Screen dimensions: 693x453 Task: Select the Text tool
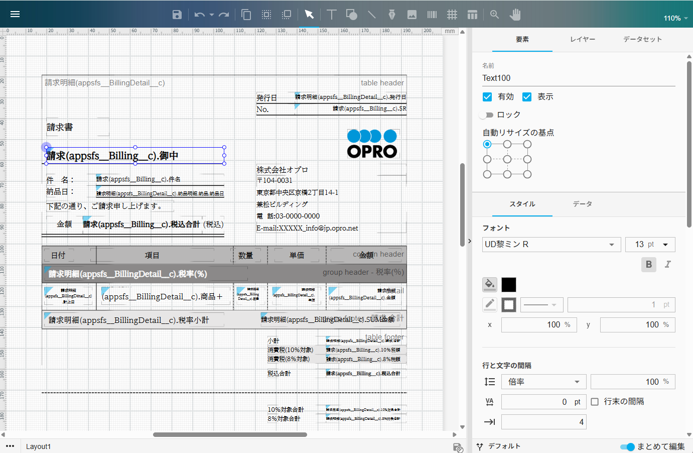(331, 15)
